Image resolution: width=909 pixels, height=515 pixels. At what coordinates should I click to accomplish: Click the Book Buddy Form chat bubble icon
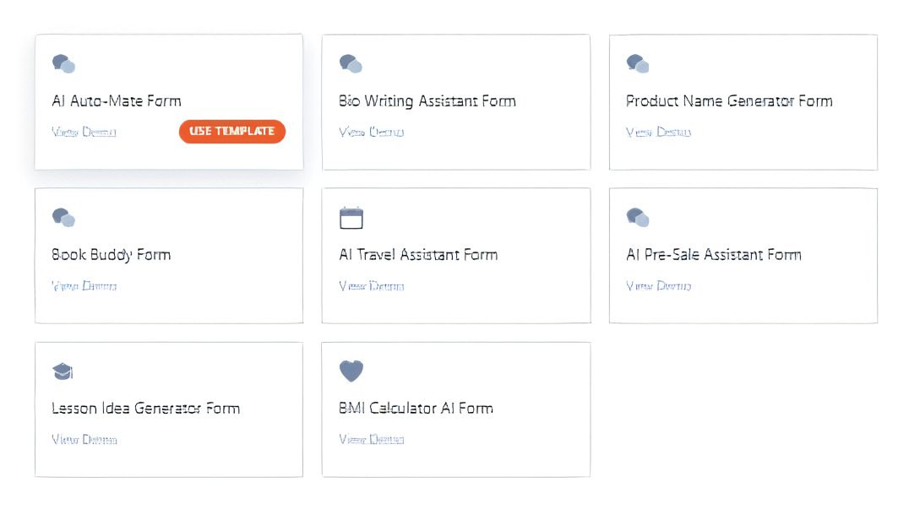[64, 217]
